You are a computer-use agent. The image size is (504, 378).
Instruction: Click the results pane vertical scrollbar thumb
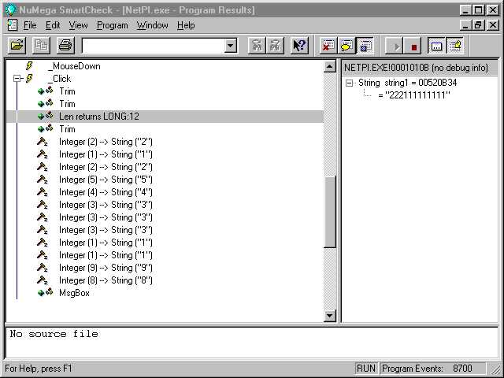(329, 212)
